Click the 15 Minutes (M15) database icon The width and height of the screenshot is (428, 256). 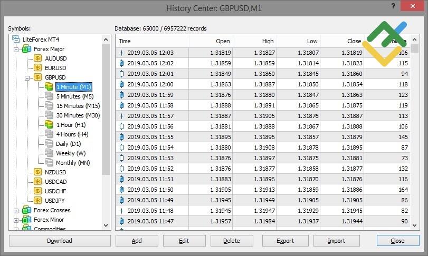tap(49, 106)
